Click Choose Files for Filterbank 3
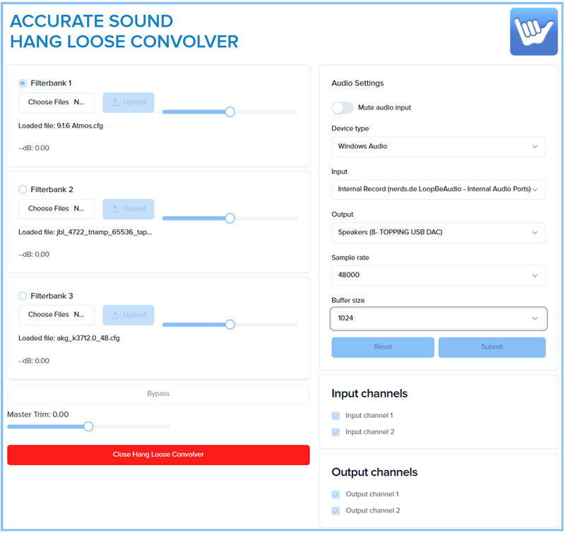The image size is (565, 533). 56,315
